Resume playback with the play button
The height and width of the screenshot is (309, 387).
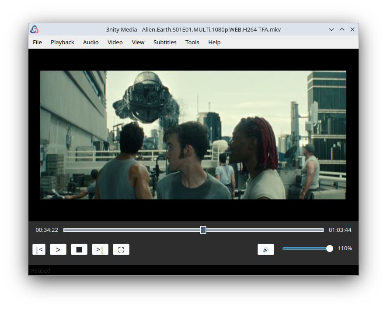[x=58, y=249]
